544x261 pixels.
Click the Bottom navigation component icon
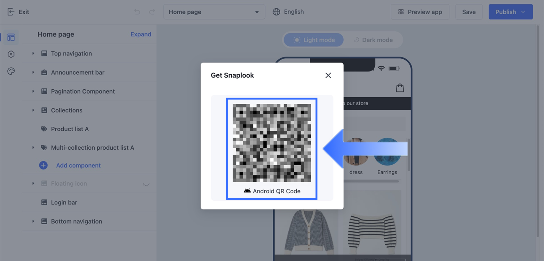tap(44, 221)
